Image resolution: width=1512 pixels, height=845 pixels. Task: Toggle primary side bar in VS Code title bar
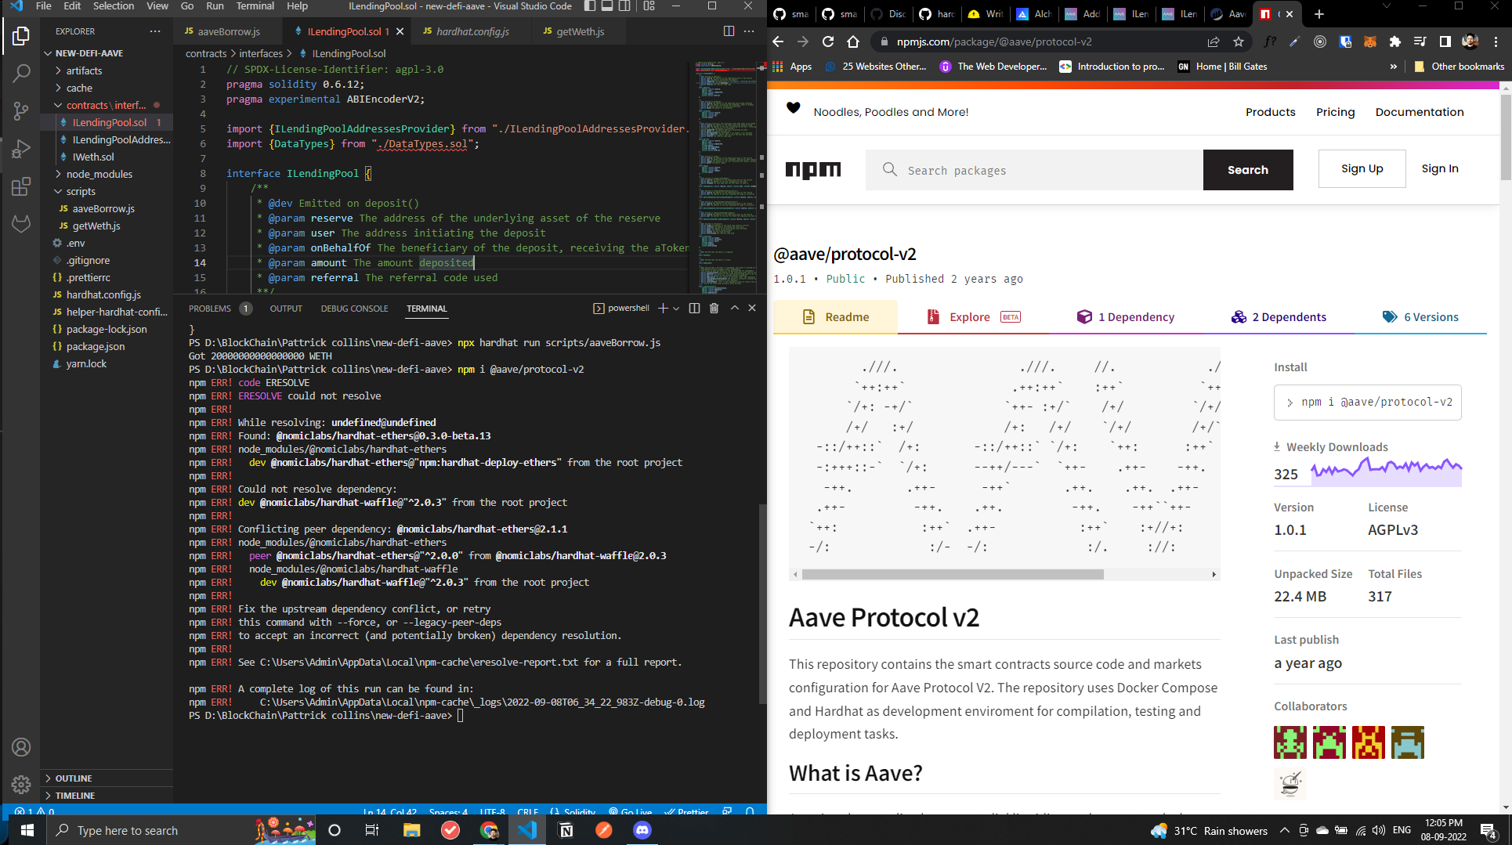click(x=590, y=6)
